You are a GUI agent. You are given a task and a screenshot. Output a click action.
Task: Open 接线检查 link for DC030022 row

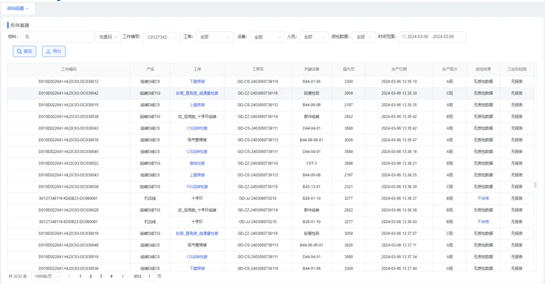(197, 163)
